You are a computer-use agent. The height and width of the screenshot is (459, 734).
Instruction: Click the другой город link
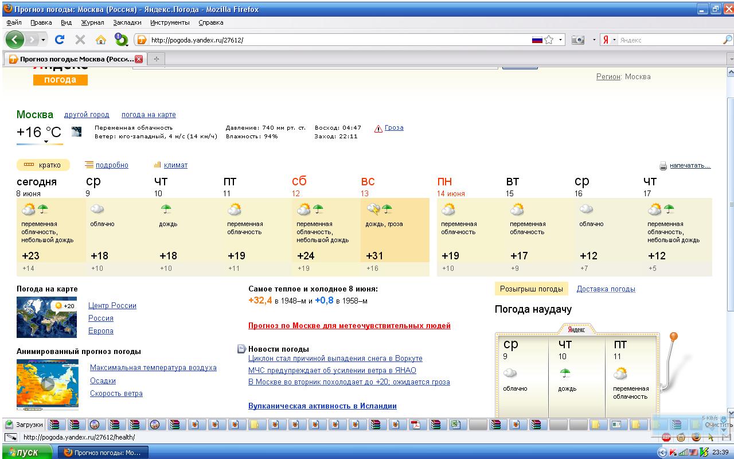87,115
